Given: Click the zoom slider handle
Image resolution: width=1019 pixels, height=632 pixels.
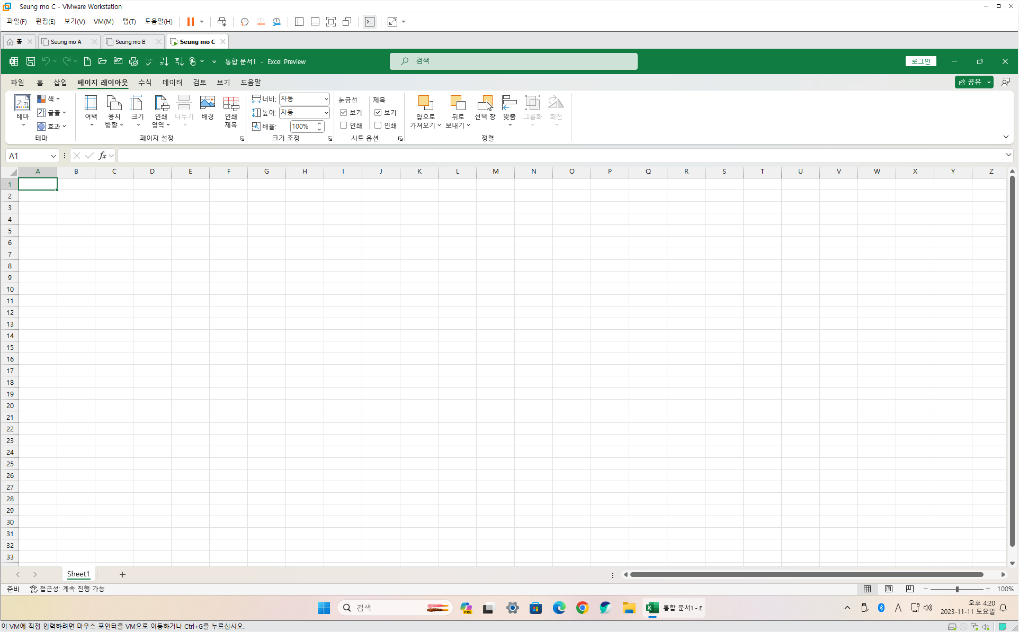Looking at the screenshot, I should pos(957,589).
